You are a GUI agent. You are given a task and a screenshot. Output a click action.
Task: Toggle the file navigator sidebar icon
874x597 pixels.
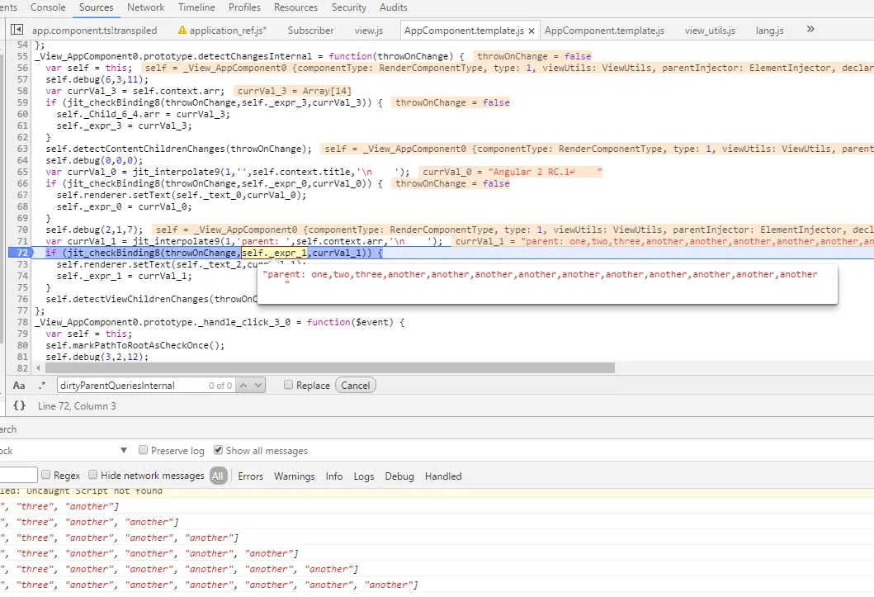[17, 30]
